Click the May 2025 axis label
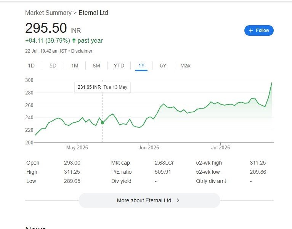Screen dimensions: 292x229 (77, 147)
